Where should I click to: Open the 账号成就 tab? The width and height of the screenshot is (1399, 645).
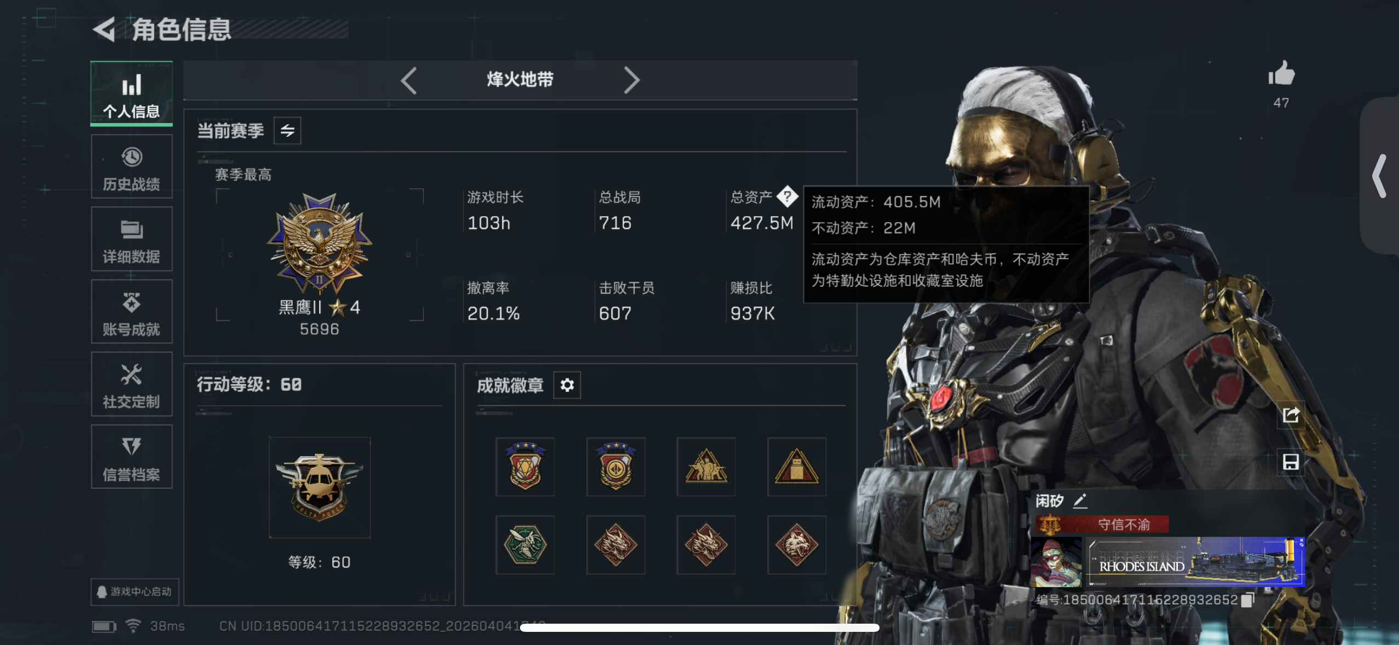[132, 312]
